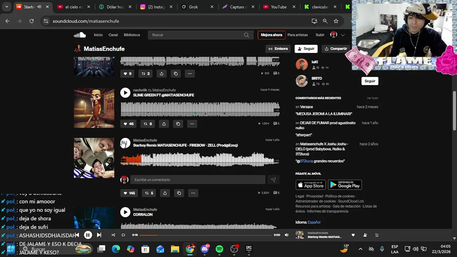
Task: Open more options for Starboy Remix track
Action: 193,193
